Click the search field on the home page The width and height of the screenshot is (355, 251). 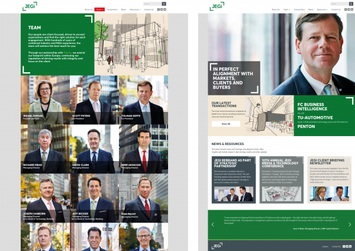click(340, 4)
